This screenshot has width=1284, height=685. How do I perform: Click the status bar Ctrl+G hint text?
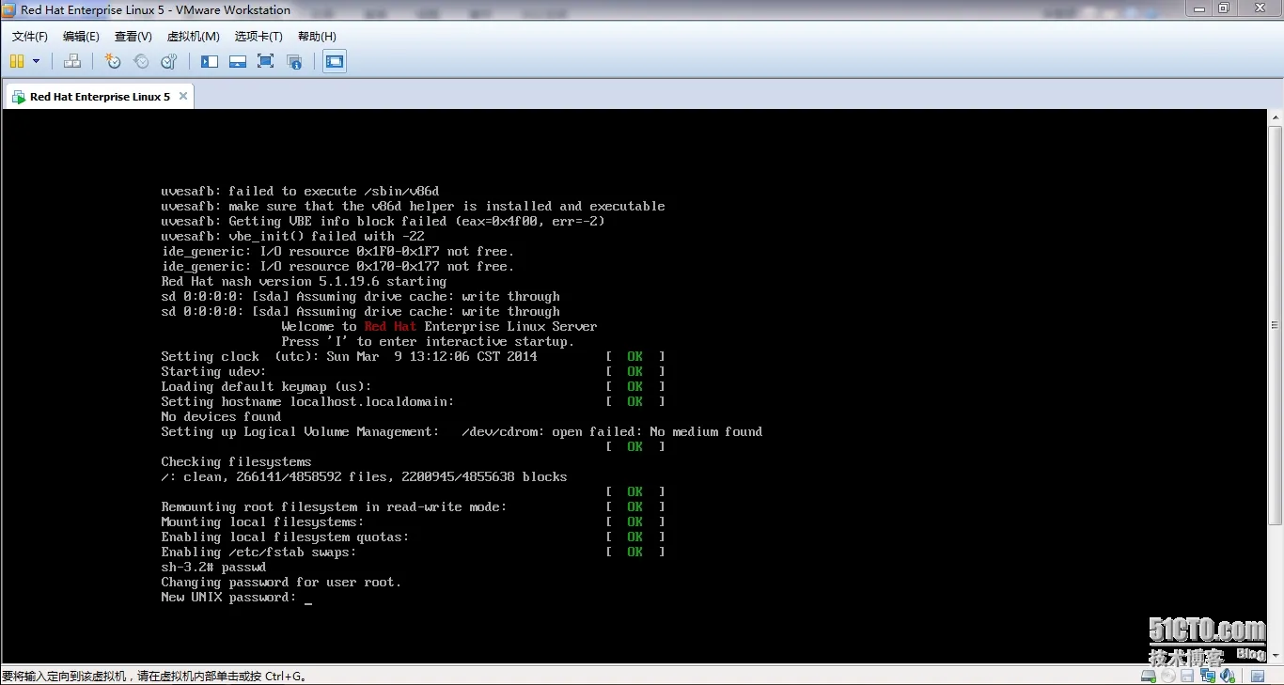point(154,676)
